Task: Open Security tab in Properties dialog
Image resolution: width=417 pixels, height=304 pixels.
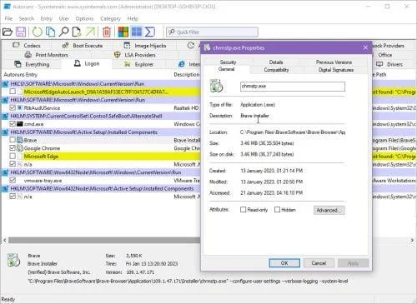Action: point(228,62)
